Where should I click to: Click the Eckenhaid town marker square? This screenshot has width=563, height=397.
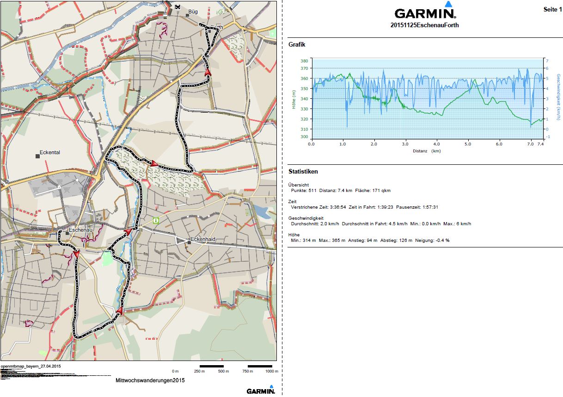click(189, 240)
